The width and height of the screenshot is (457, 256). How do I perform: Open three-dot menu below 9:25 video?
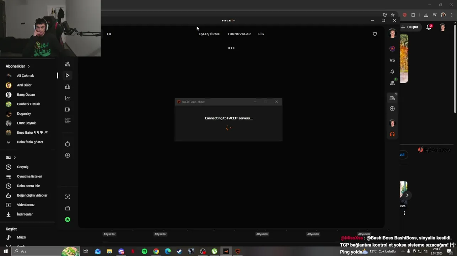(x=404, y=213)
